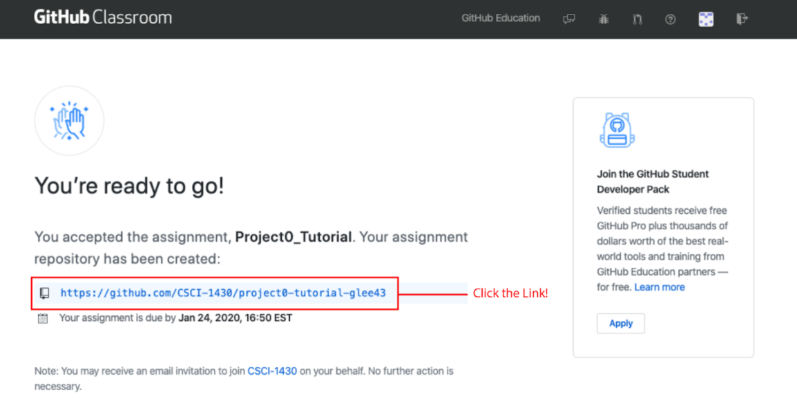Open the user avatar icon
This screenshot has height=399, width=797.
click(x=706, y=19)
